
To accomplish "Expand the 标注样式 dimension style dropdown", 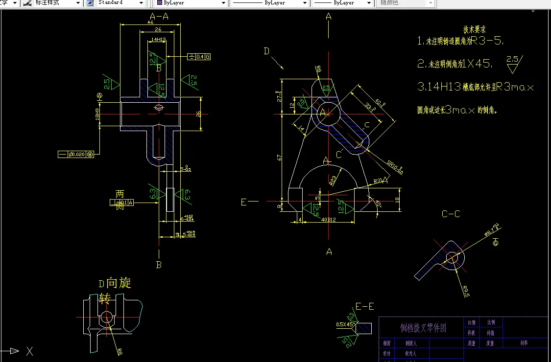I will [78, 3].
